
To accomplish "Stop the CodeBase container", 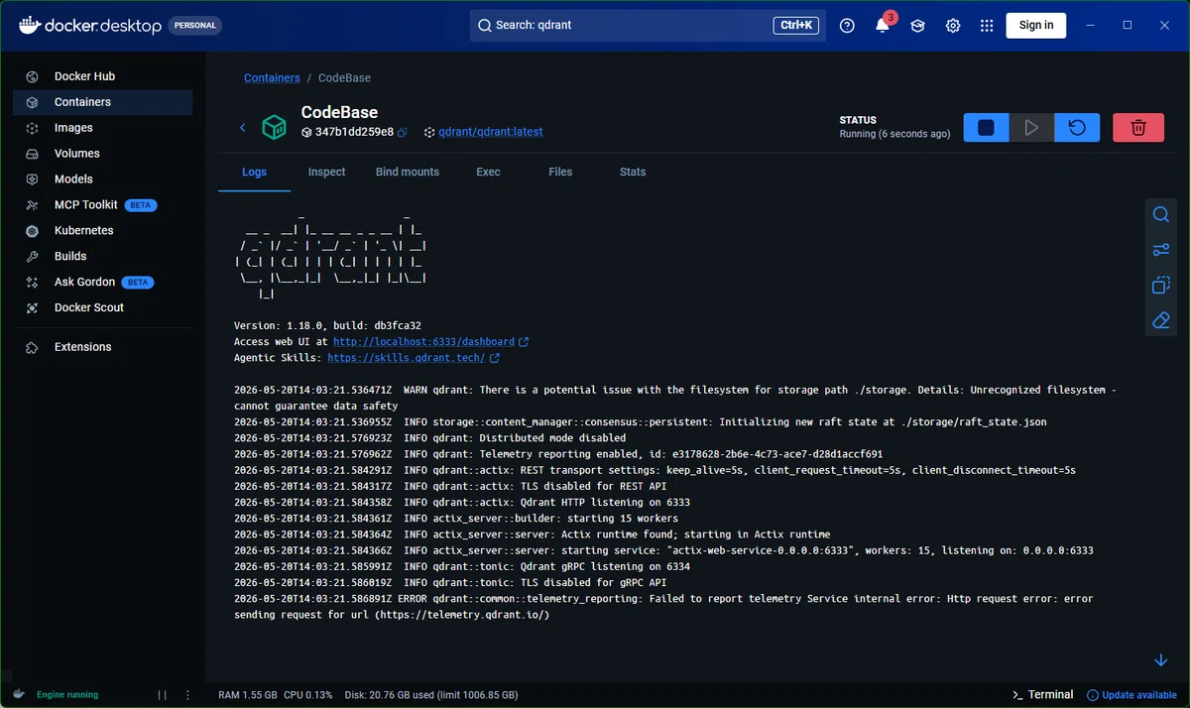I will pos(986,128).
